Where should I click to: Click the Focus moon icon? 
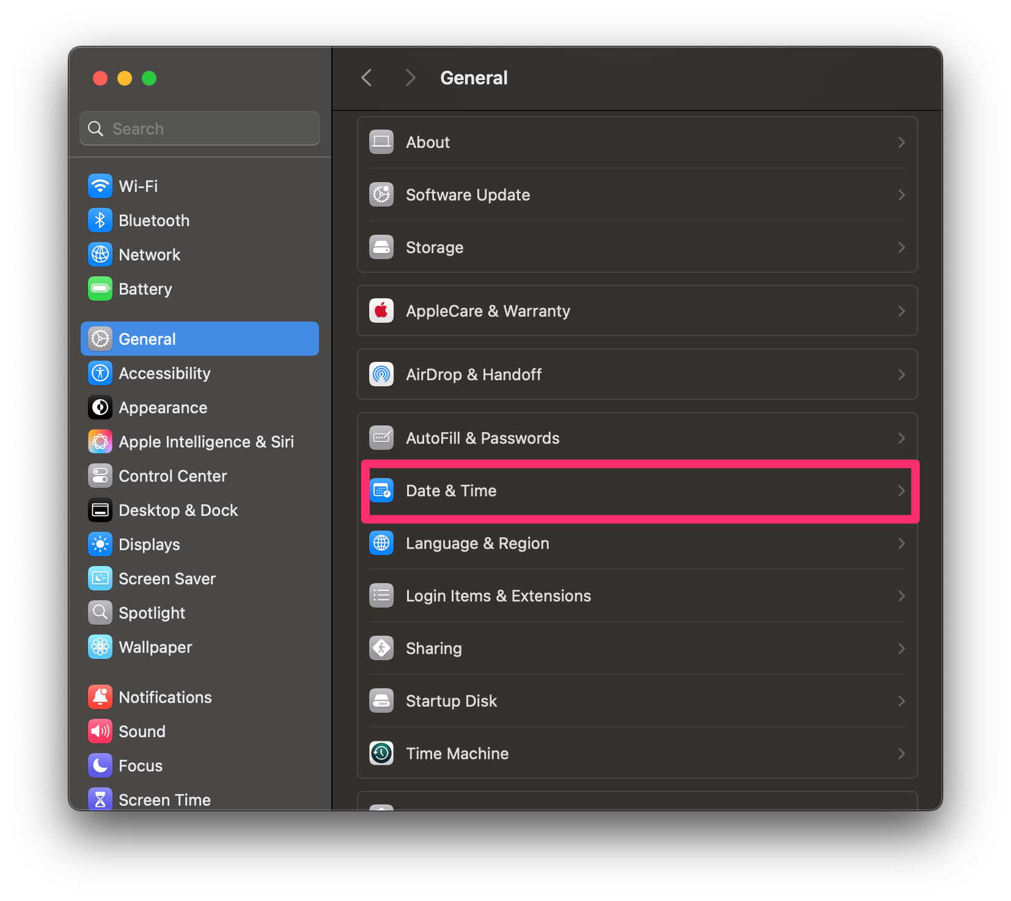pos(100,765)
